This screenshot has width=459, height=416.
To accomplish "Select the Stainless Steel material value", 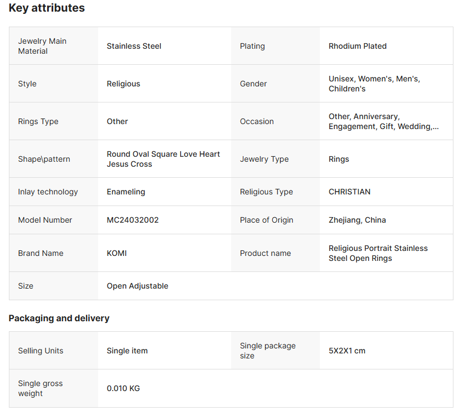I will click(x=134, y=46).
